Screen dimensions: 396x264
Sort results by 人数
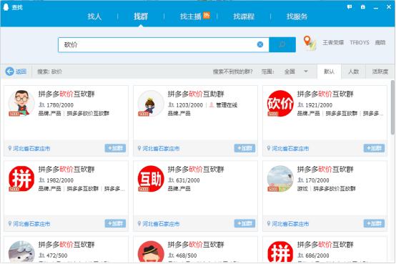(354, 72)
